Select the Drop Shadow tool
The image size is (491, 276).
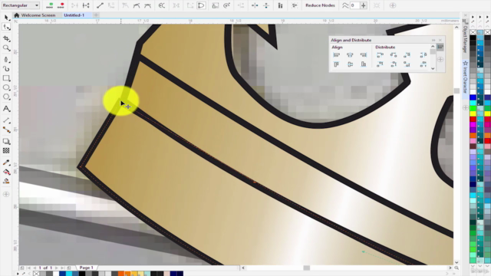click(x=6, y=141)
